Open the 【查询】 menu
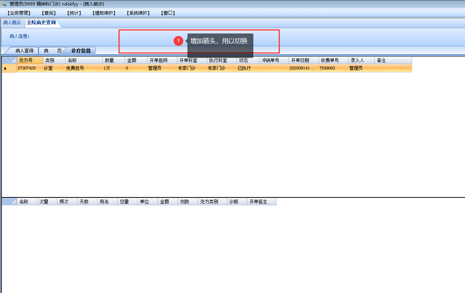This screenshot has width=465, height=293. coord(49,13)
